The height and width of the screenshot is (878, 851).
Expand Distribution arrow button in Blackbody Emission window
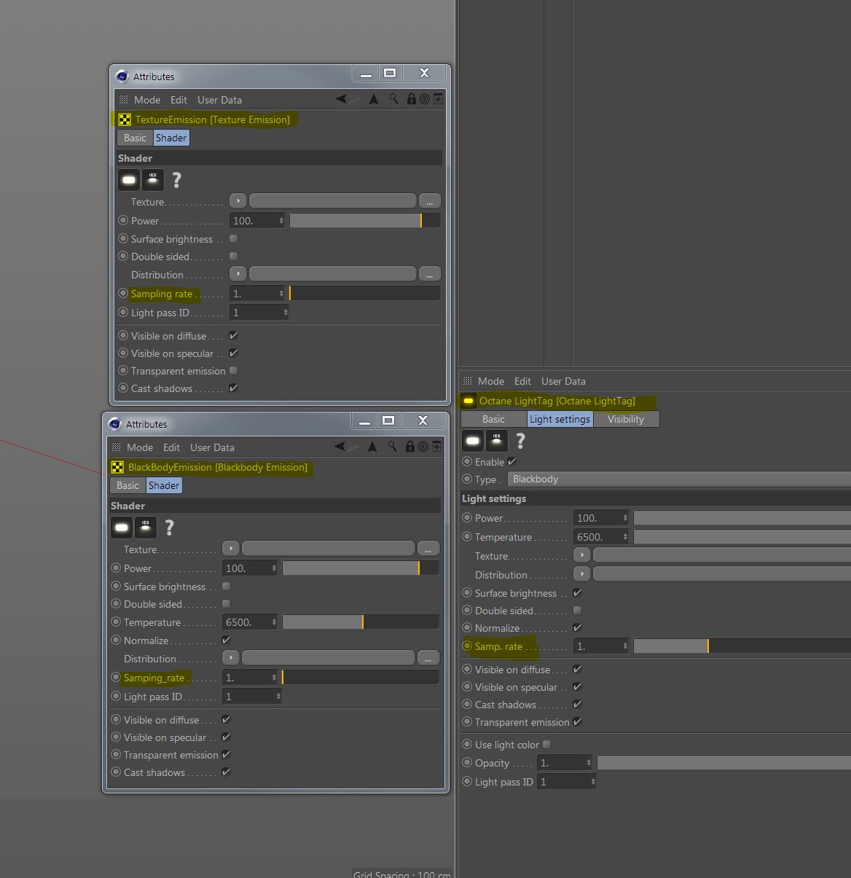click(x=230, y=657)
